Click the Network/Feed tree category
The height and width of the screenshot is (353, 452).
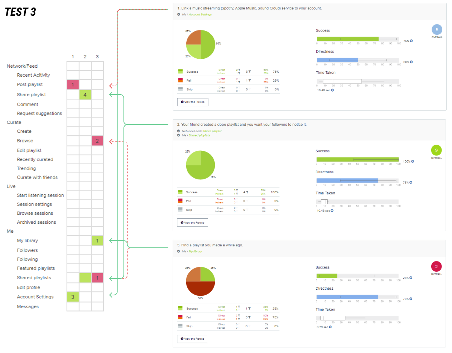click(22, 66)
